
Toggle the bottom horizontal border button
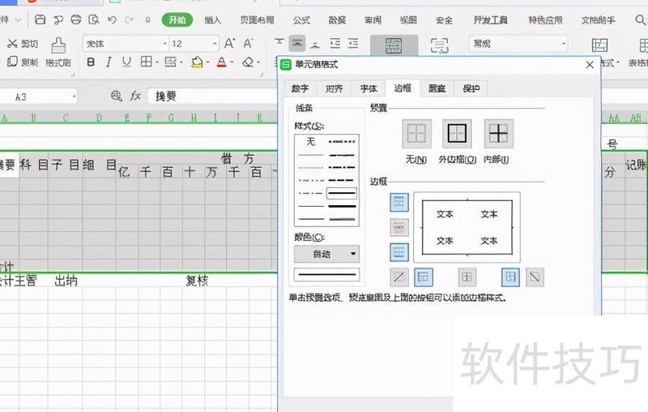399,252
